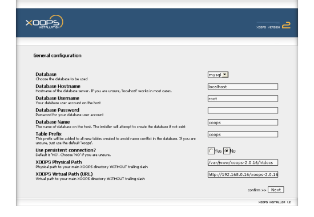
Task: Click the General configuration heading
Action: 57,56
